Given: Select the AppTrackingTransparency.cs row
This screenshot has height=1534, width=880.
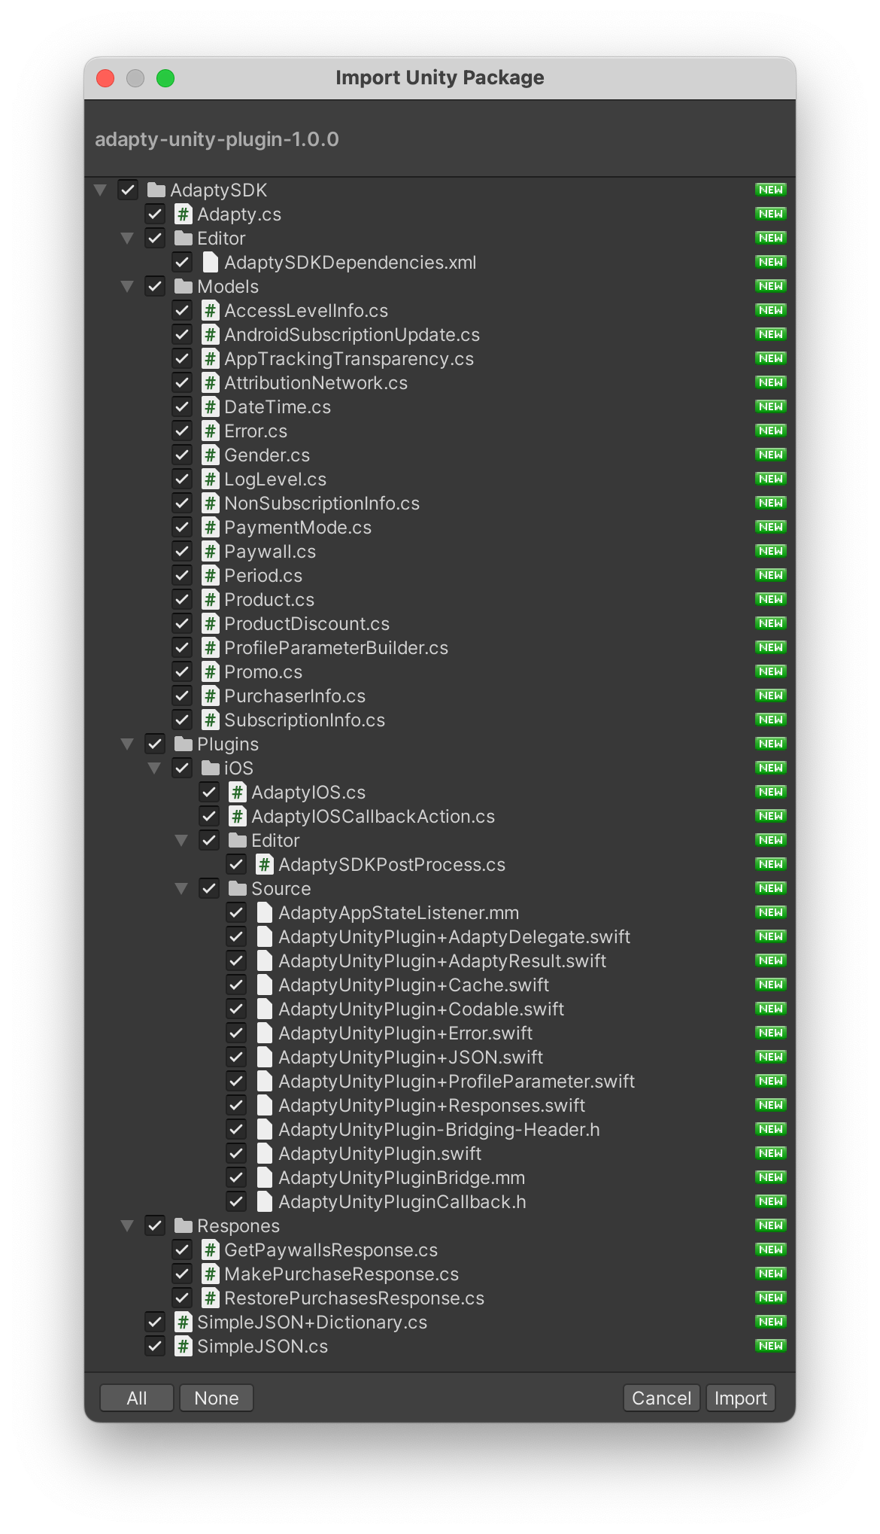Looking at the screenshot, I should click(x=440, y=358).
